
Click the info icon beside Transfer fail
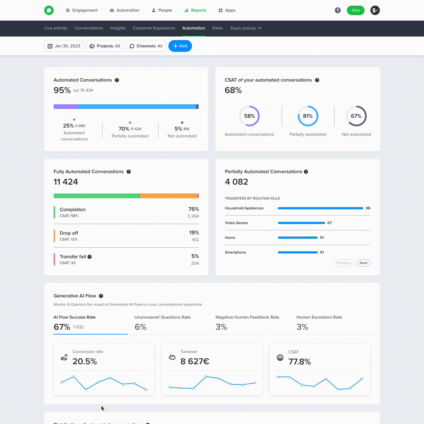pyautogui.click(x=90, y=257)
